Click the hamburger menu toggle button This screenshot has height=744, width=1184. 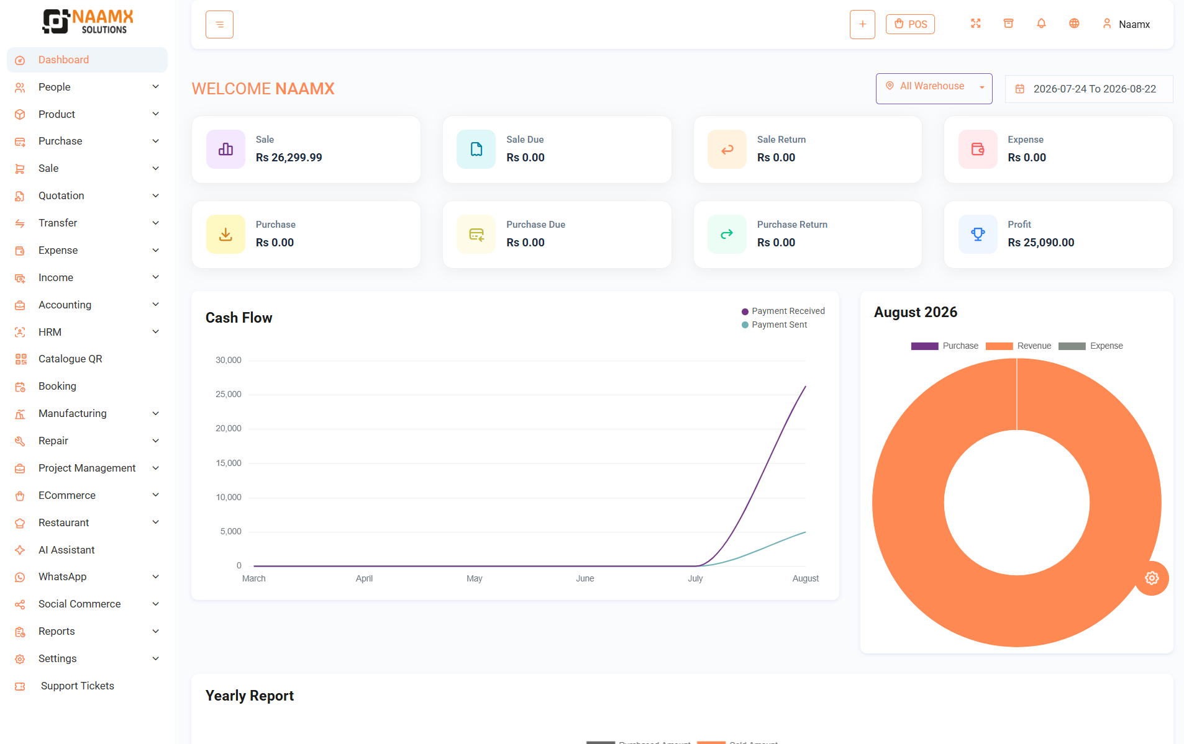click(219, 25)
